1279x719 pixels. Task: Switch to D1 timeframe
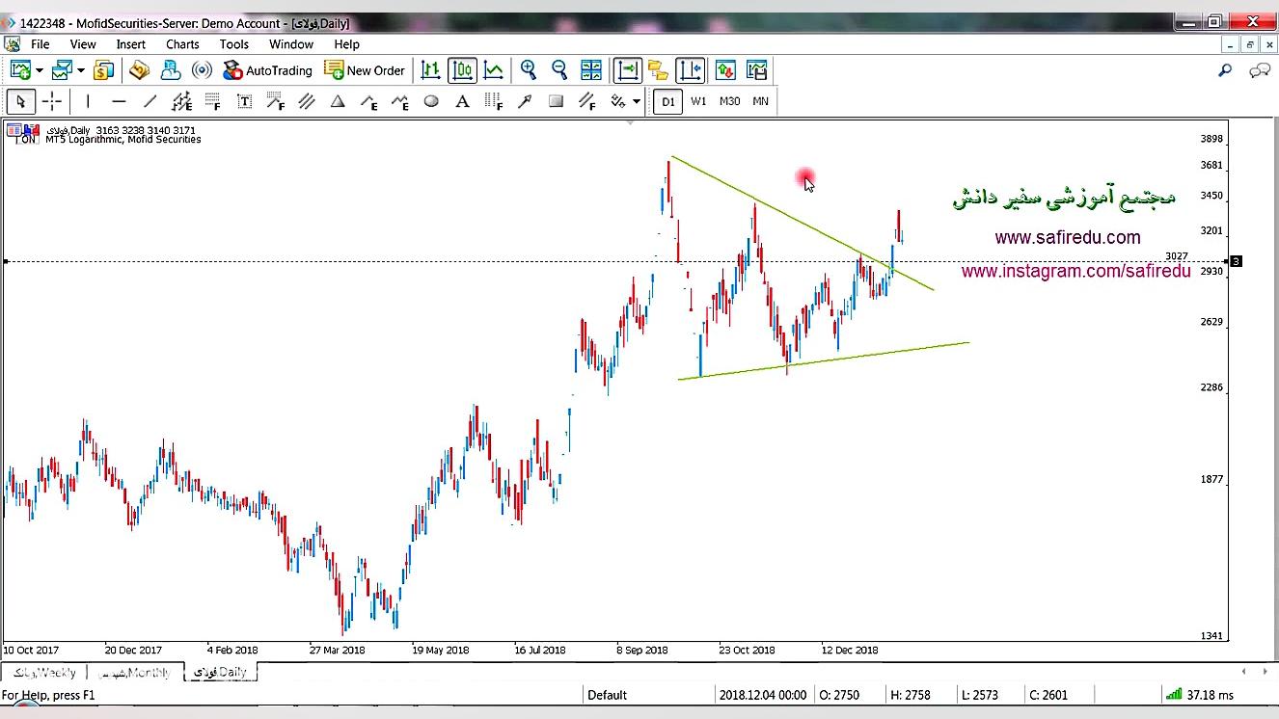click(667, 101)
